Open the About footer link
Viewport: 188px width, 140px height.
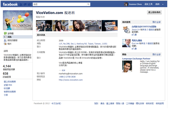point(96,103)
